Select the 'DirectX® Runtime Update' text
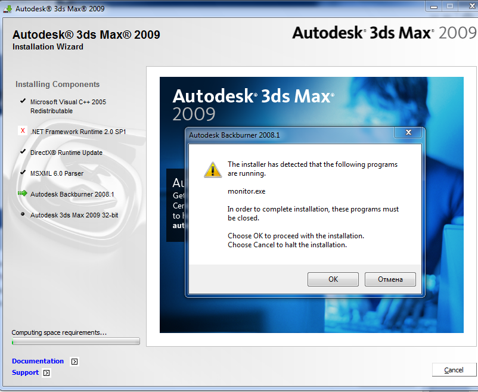The width and height of the screenshot is (478, 392). point(66,153)
